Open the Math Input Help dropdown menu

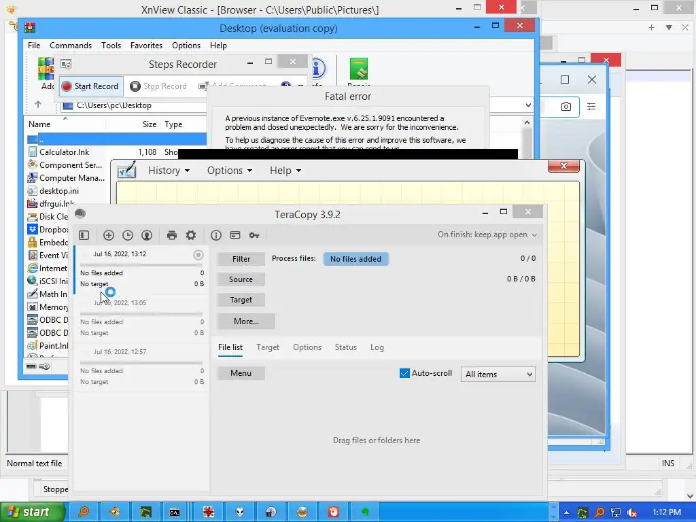(285, 171)
